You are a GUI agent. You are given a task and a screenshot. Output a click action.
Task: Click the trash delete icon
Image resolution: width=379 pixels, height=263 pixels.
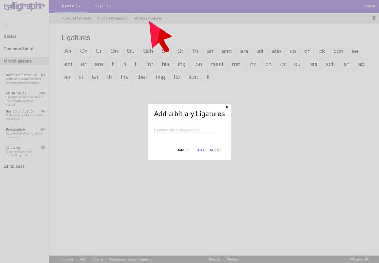tap(374, 18)
